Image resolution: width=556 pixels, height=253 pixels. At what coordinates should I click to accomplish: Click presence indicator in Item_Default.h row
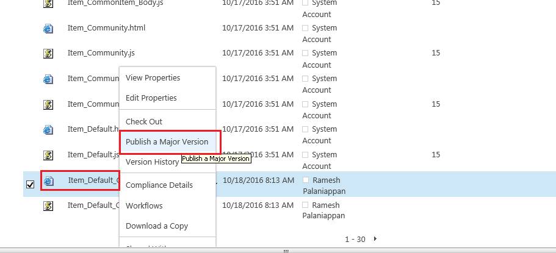(x=305, y=129)
